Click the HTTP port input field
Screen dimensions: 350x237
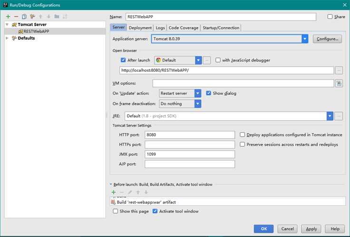(x=190, y=135)
